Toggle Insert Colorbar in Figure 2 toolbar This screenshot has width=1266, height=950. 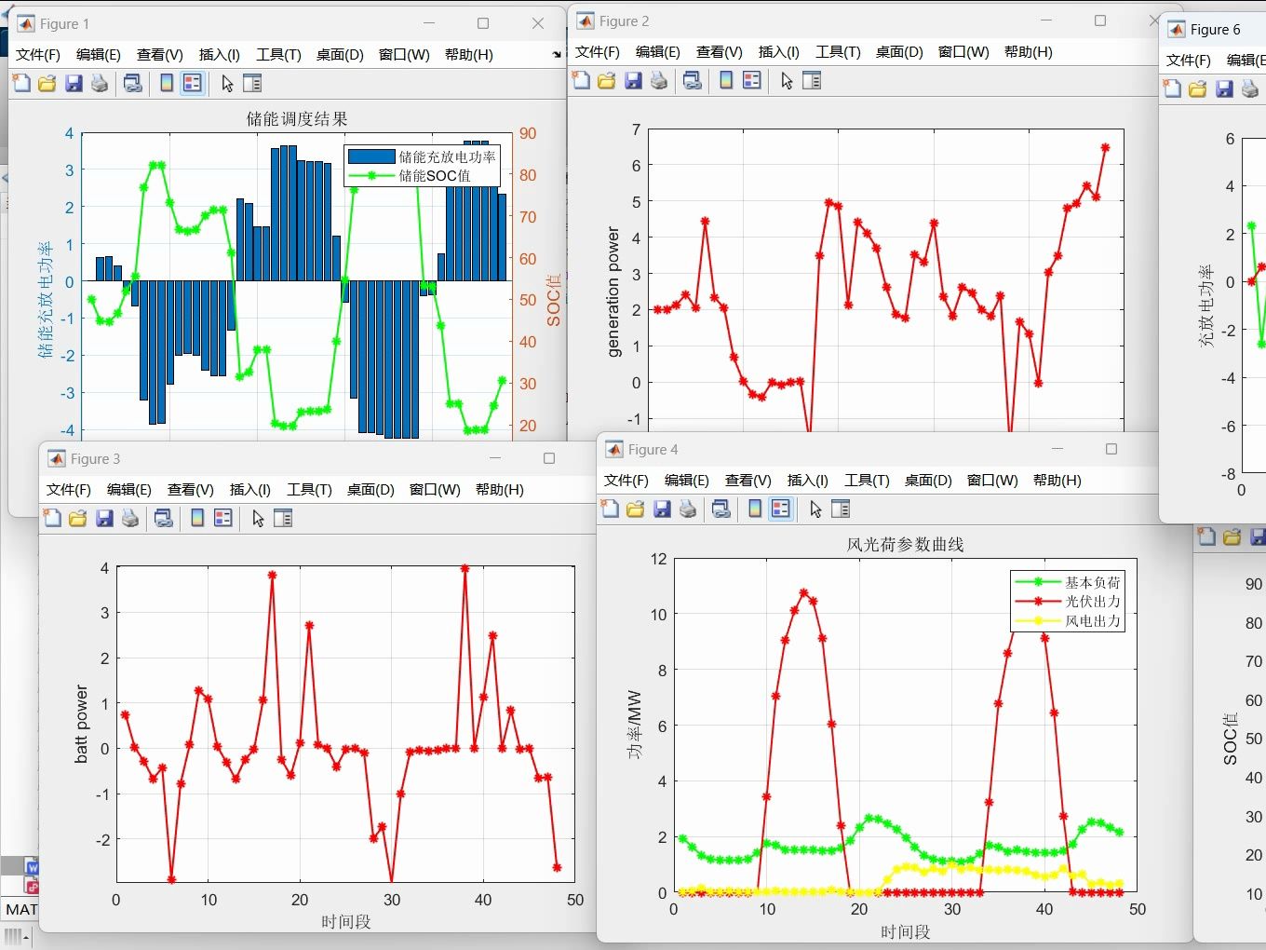(726, 80)
